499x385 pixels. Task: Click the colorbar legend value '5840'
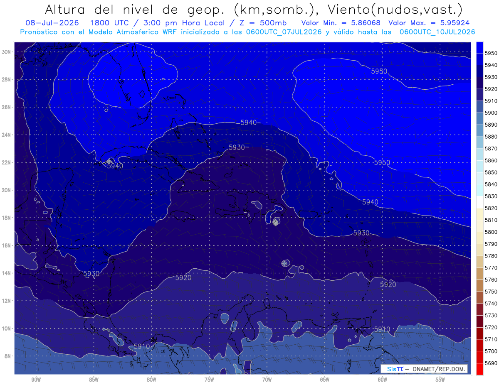[x=491, y=184]
